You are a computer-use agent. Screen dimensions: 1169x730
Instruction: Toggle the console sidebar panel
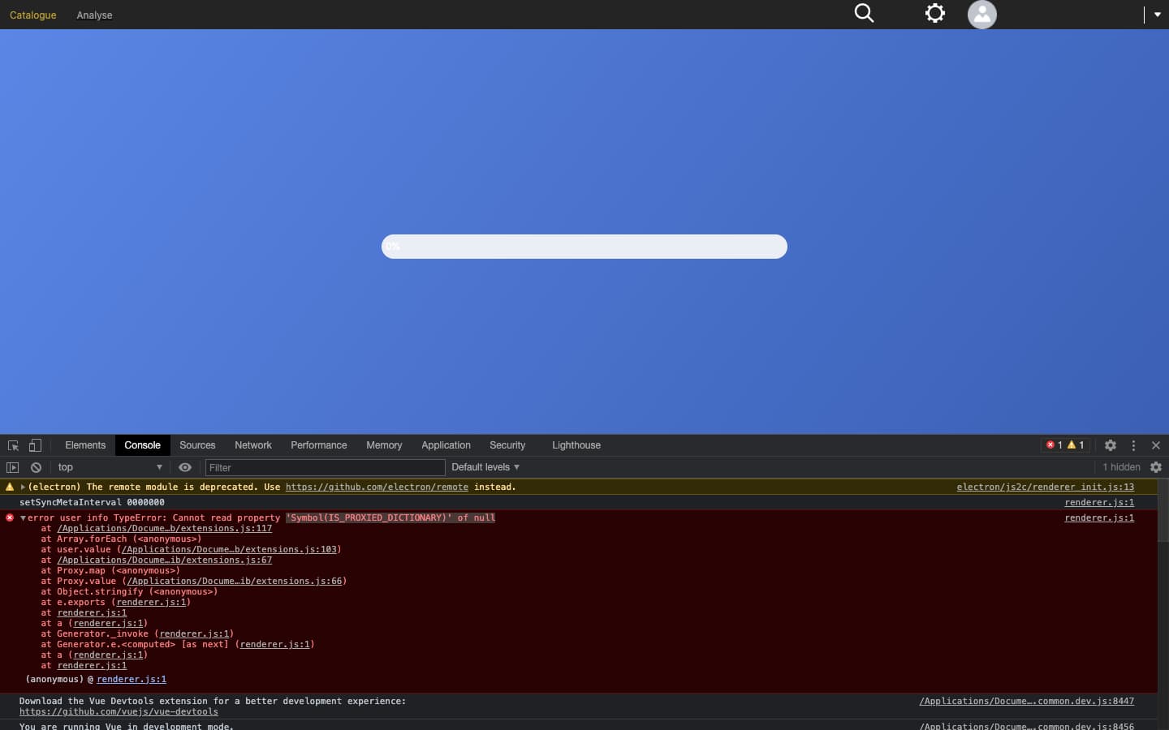12,467
